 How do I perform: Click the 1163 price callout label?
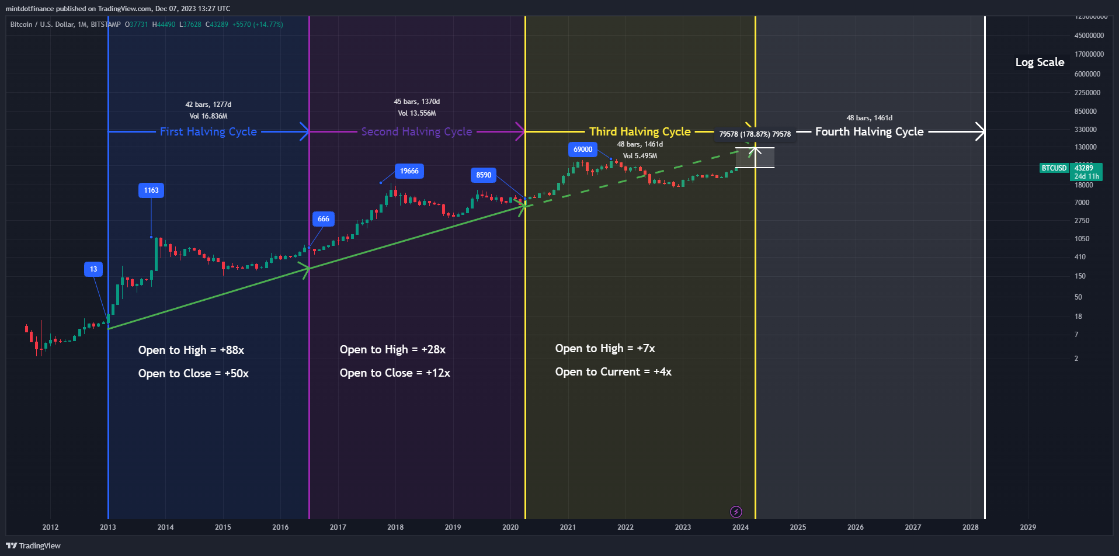point(151,190)
